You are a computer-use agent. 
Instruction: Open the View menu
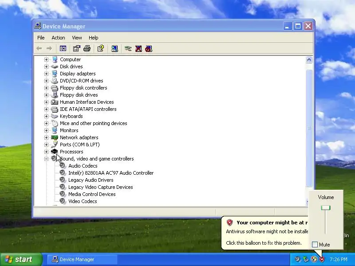[x=77, y=38]
